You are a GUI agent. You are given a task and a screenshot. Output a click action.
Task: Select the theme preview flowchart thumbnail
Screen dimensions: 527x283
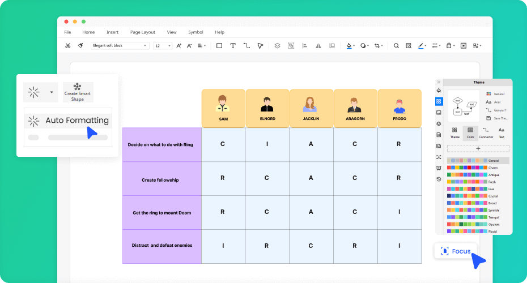point(464,106)
